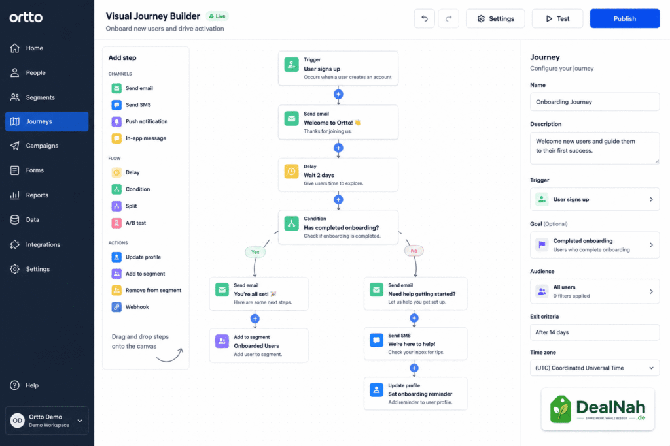Open Settings in left sidebar
The height and width of the screenshot is (446, 670).
tap(46, 269)
